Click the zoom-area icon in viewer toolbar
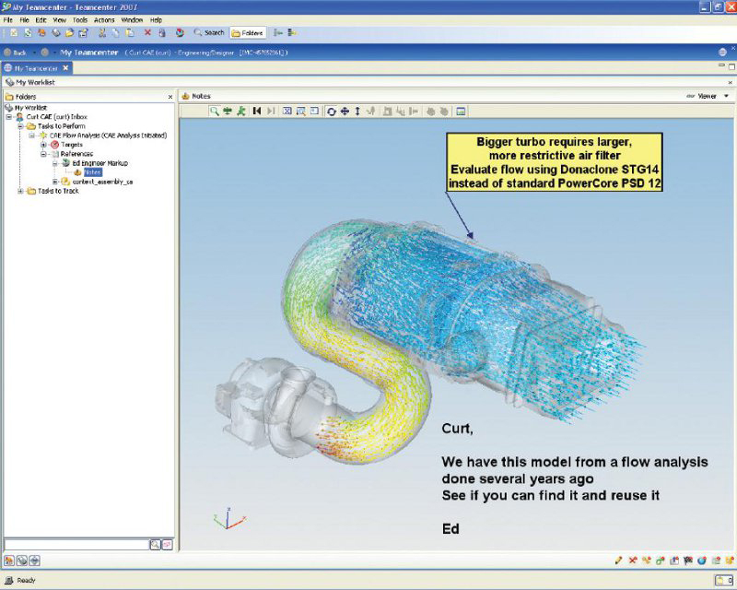Viewport: 737px width, 590px height. 301,111
